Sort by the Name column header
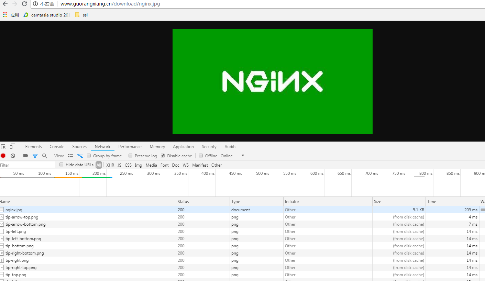 [x=88, y=202]
